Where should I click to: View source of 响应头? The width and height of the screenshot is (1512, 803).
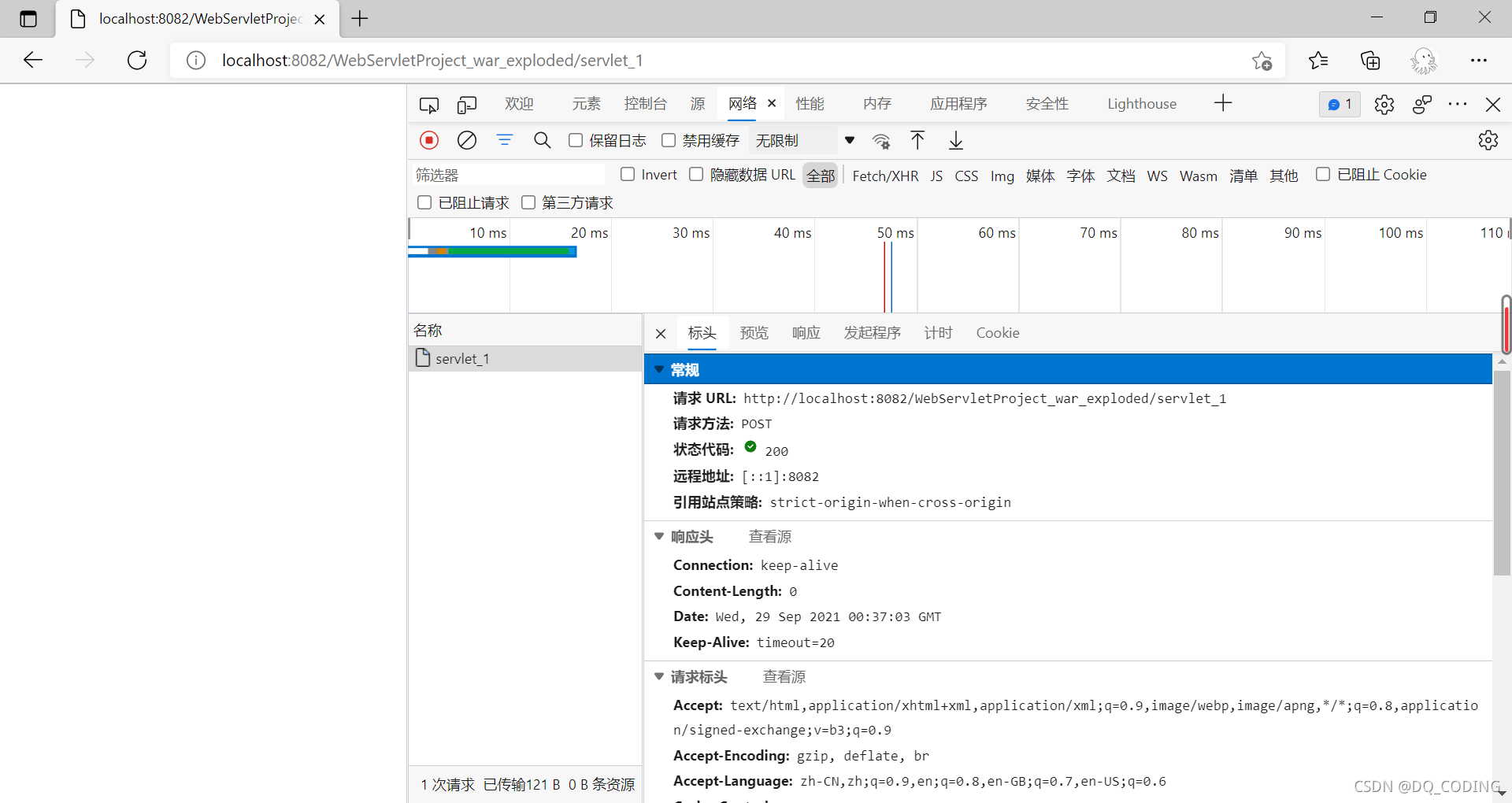point(769,536)
